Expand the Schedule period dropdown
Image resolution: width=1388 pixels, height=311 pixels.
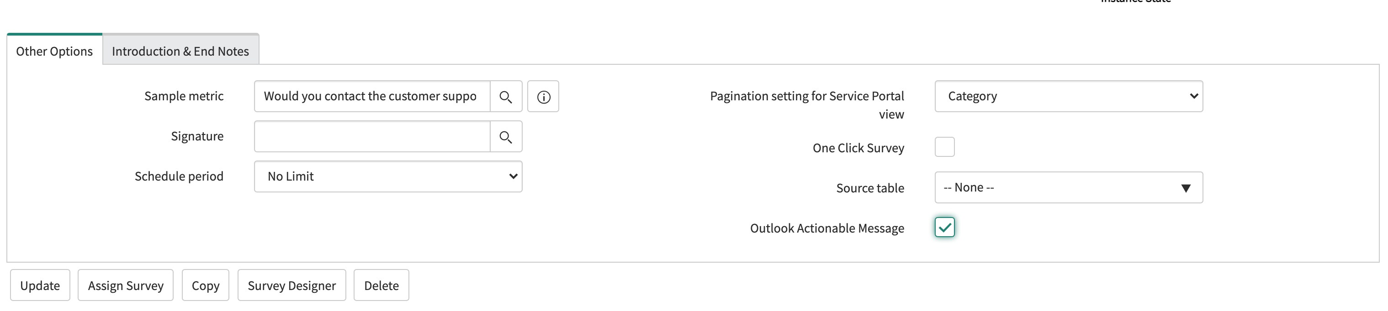coord(388,176)
